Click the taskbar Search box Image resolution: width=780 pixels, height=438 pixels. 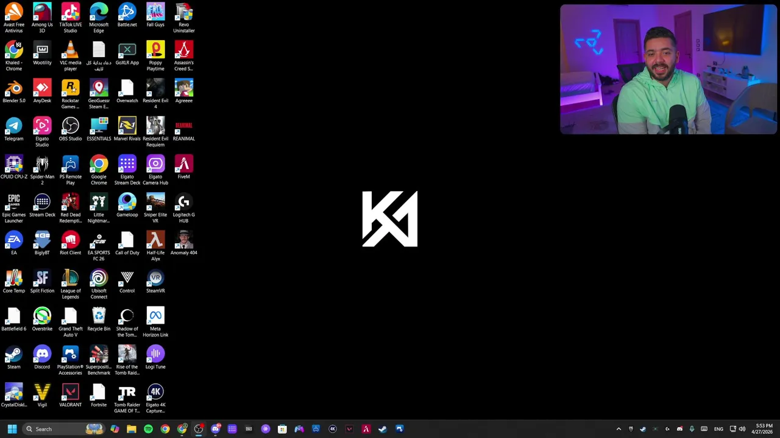pyautogui.click(x=63, y=429)
